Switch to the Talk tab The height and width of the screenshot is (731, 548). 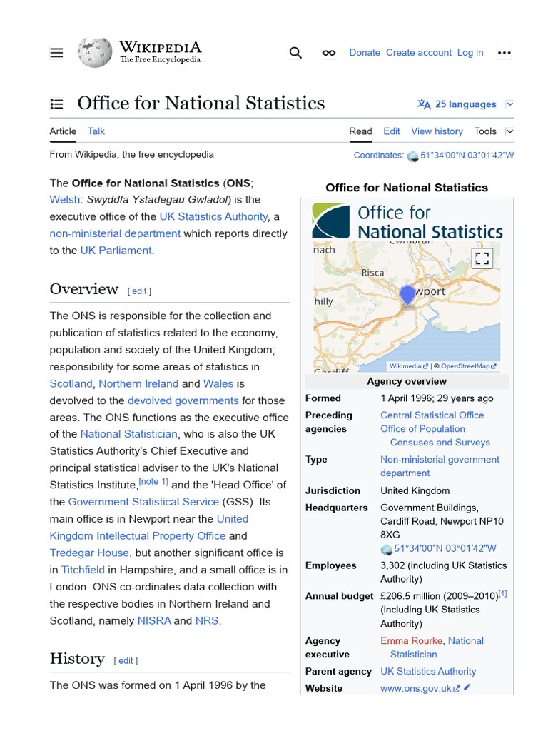pyautogui.click(x=96, y=131)
